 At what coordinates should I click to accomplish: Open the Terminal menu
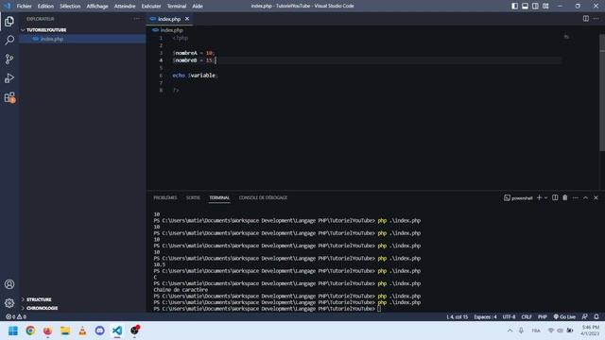click(x=177, y=6)
